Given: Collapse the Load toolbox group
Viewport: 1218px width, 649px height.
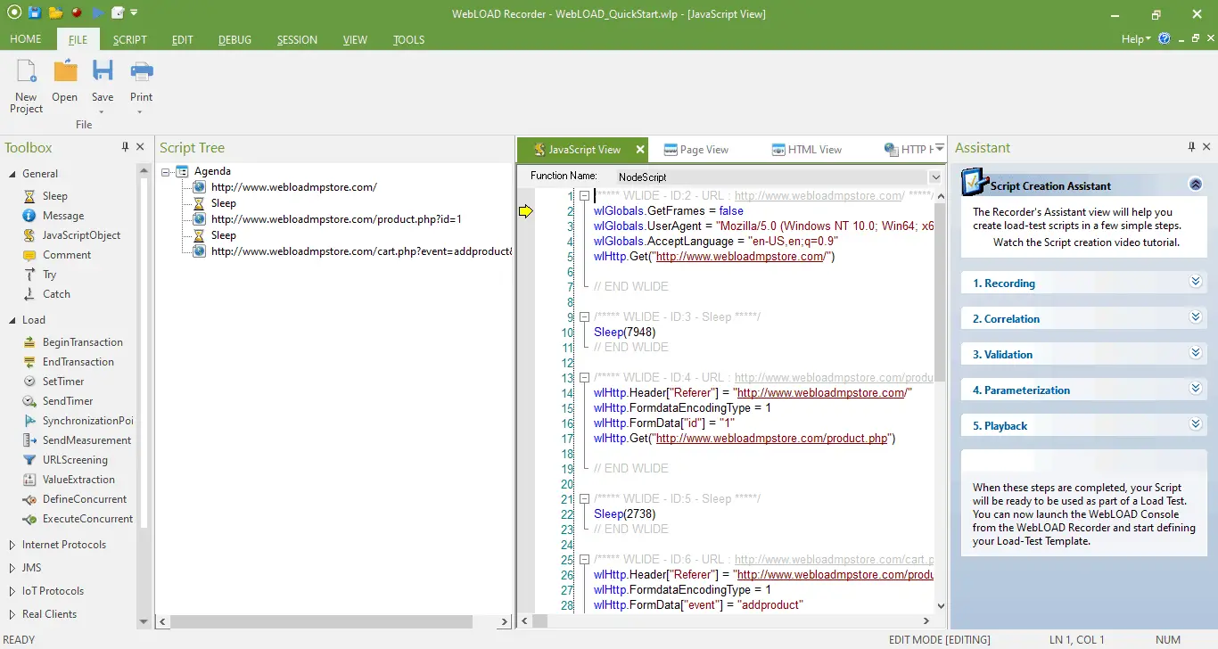Looking at the screenshot, I should [x=12, y=320].
